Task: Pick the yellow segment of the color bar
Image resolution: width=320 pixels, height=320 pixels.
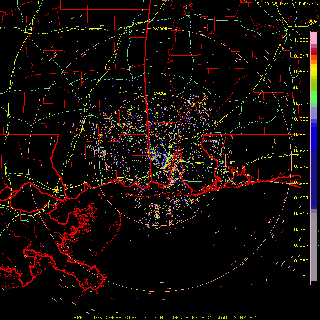Action: [x=314, y=70]
